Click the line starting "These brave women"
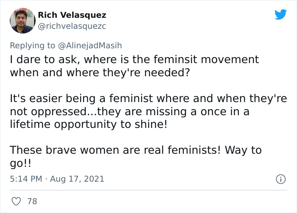 click(x=115, y=150)
